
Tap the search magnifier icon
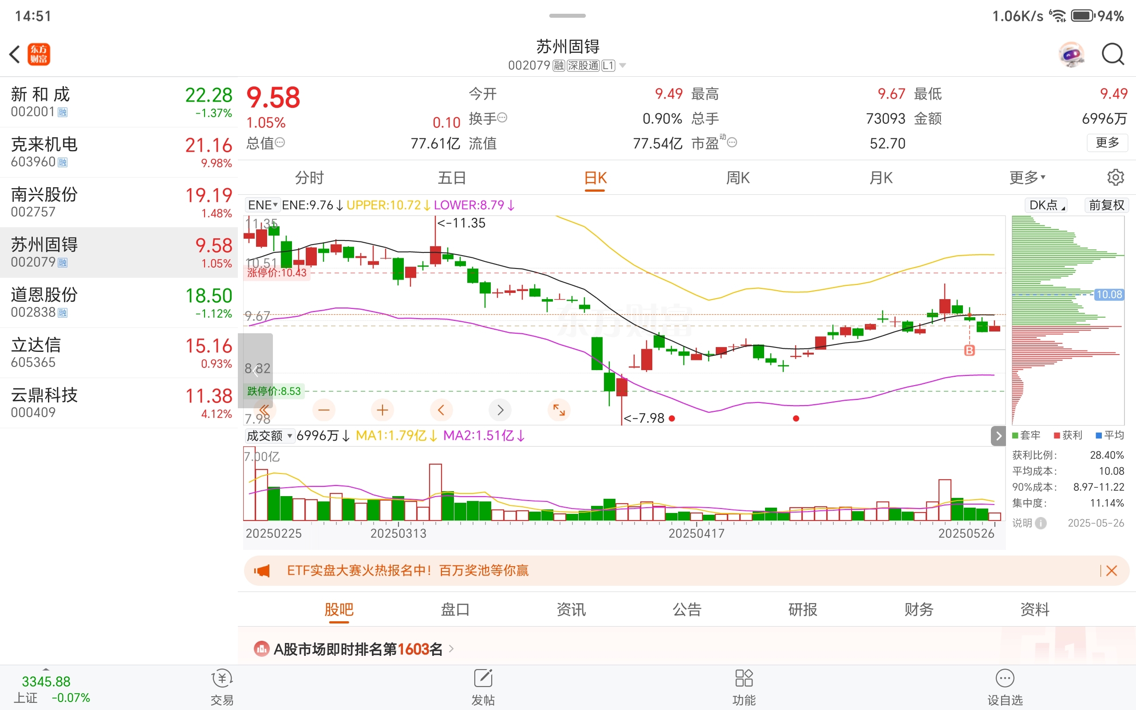pos(1113,55)
